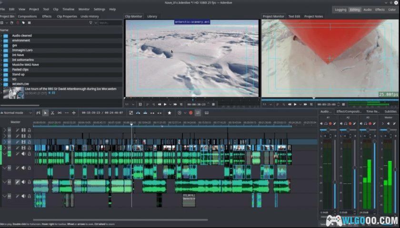This screenshot has height=228, width=400.
Task: Open the filter funnel in Project Bin
Action: pos(90,22)
